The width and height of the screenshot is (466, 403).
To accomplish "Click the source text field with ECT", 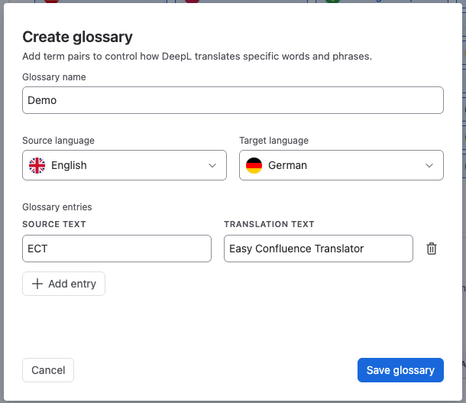I will click(x=117, y=249).
